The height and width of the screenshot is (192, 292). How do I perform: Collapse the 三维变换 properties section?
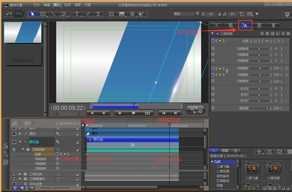click(212, 33)
